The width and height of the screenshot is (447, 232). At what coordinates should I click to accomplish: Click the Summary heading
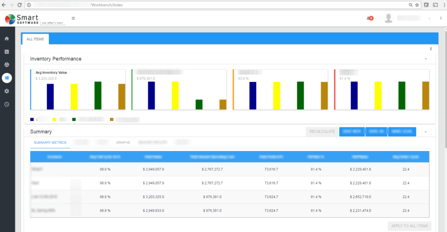(41, 131)
